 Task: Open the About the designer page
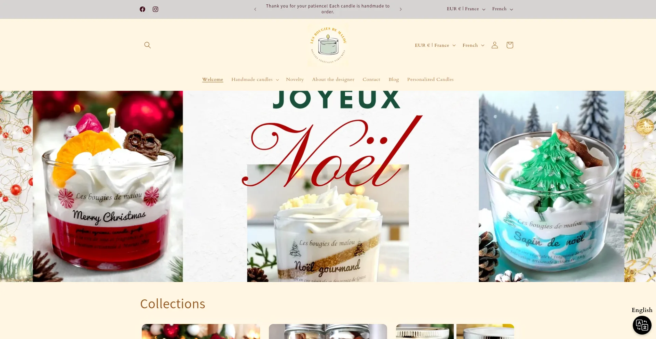[333, 80]
